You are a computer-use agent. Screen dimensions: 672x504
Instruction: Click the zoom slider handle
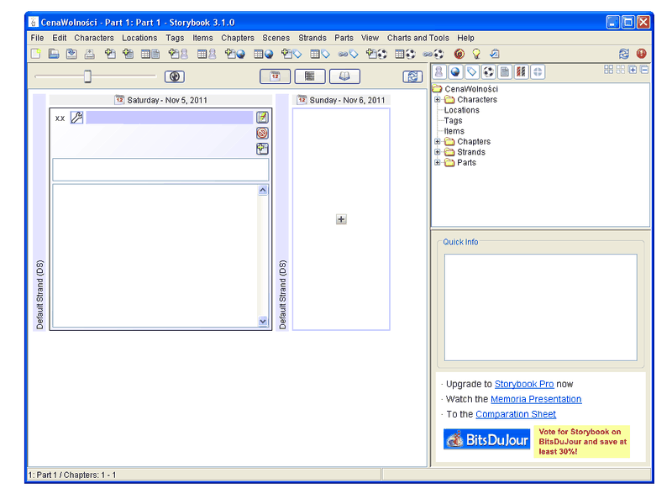(87, 76)
